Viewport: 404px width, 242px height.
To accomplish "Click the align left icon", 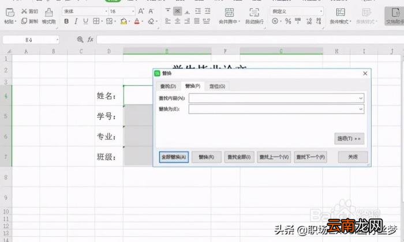I will click(168, 21).
